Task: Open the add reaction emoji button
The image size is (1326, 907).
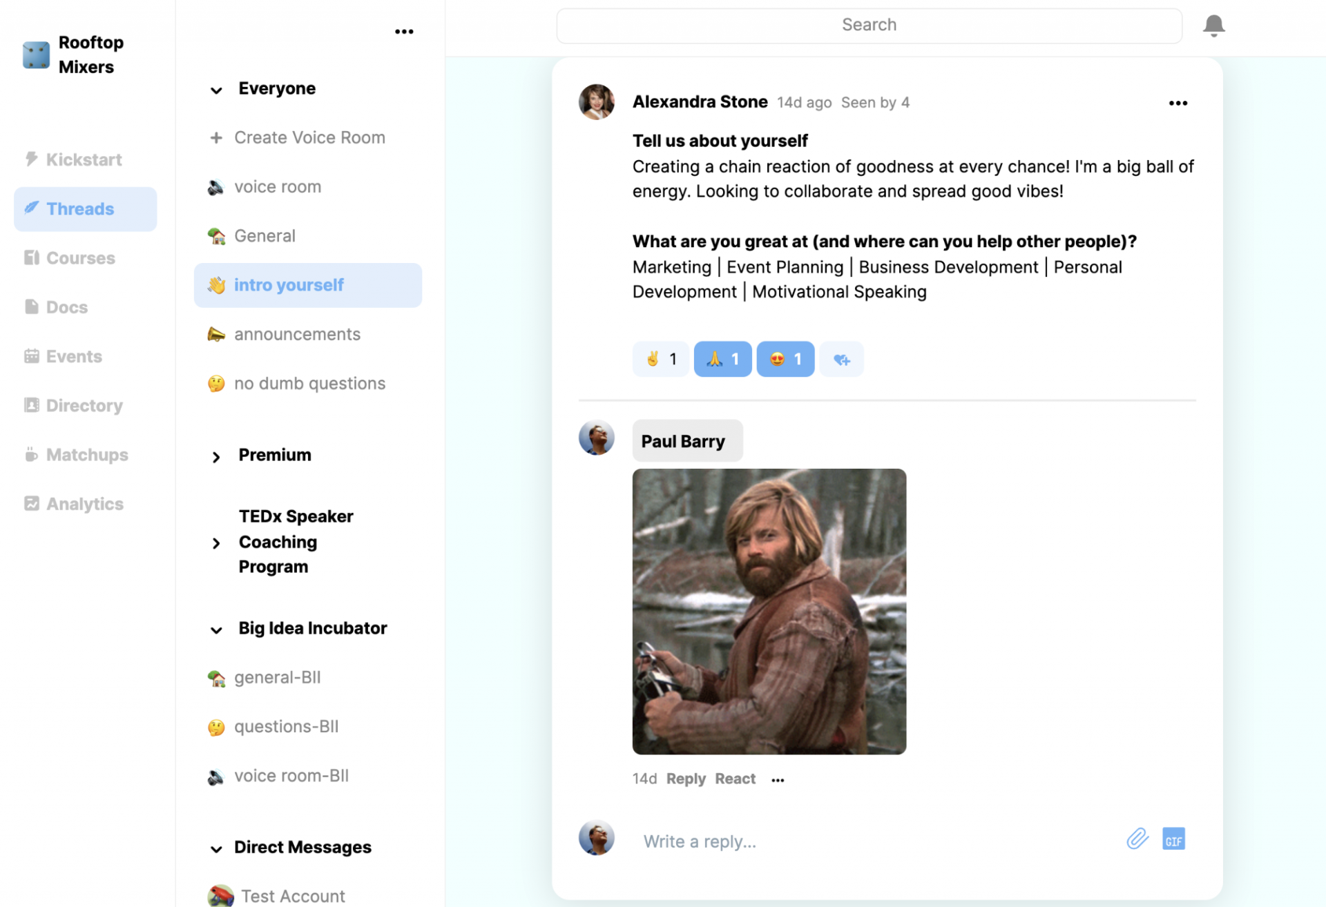Action: pos(841,359)
